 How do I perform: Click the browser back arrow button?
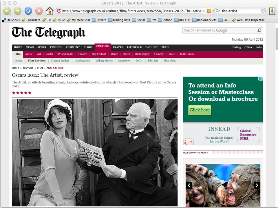[x=7, y=11]
